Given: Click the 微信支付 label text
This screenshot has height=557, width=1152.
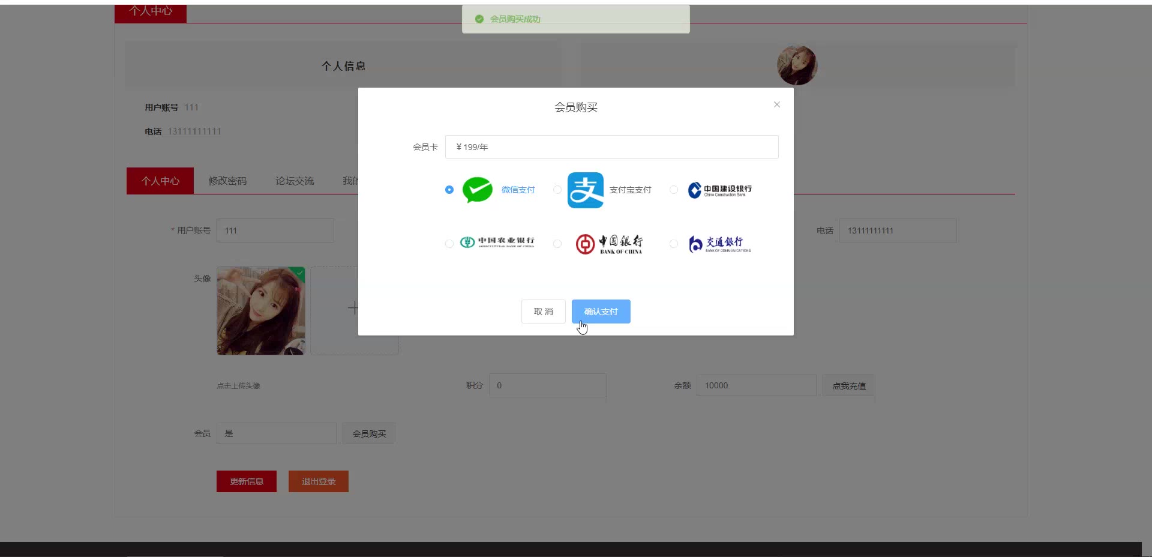Looking at the screenshot, I should (518, 190).
